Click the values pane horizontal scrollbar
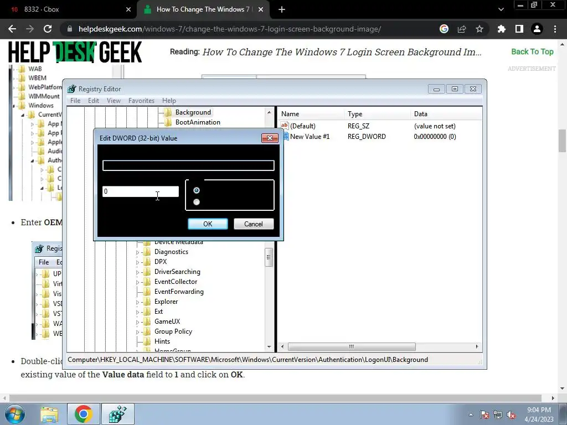Viewport: 567px width, 425px height. click(x=352, y=346)
